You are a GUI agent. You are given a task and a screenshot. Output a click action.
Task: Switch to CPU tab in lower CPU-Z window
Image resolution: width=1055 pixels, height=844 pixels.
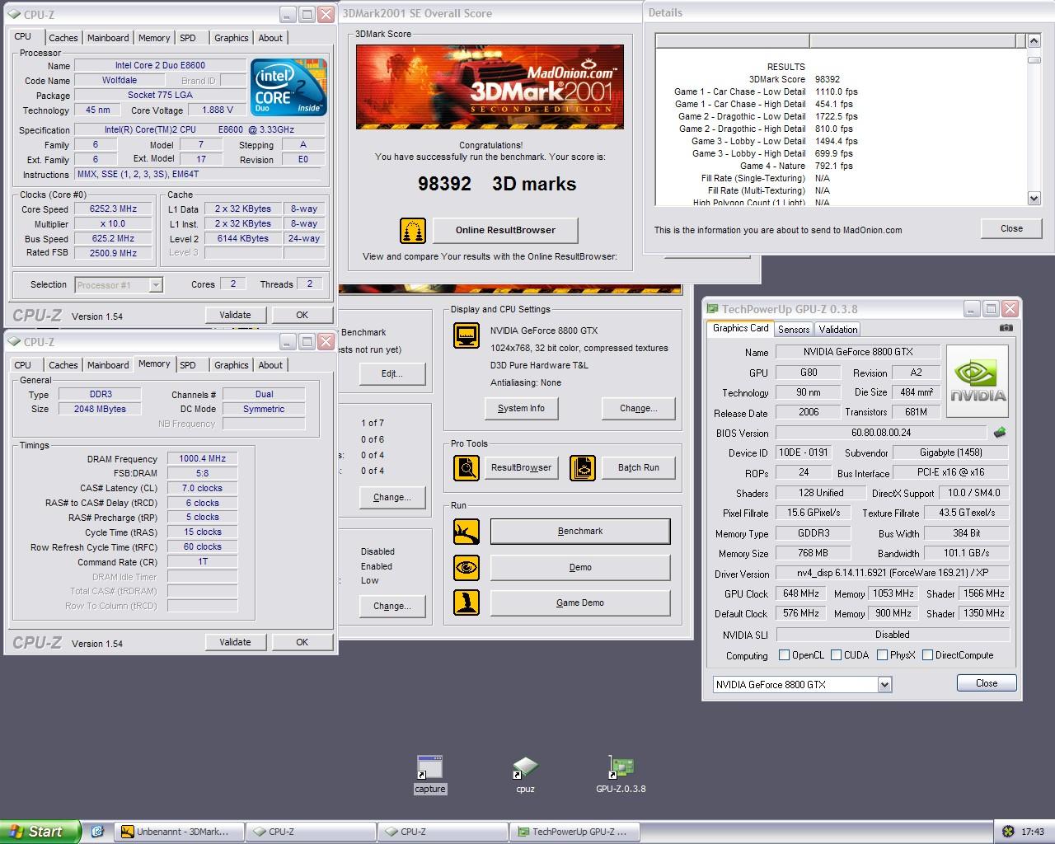[23, 365]
